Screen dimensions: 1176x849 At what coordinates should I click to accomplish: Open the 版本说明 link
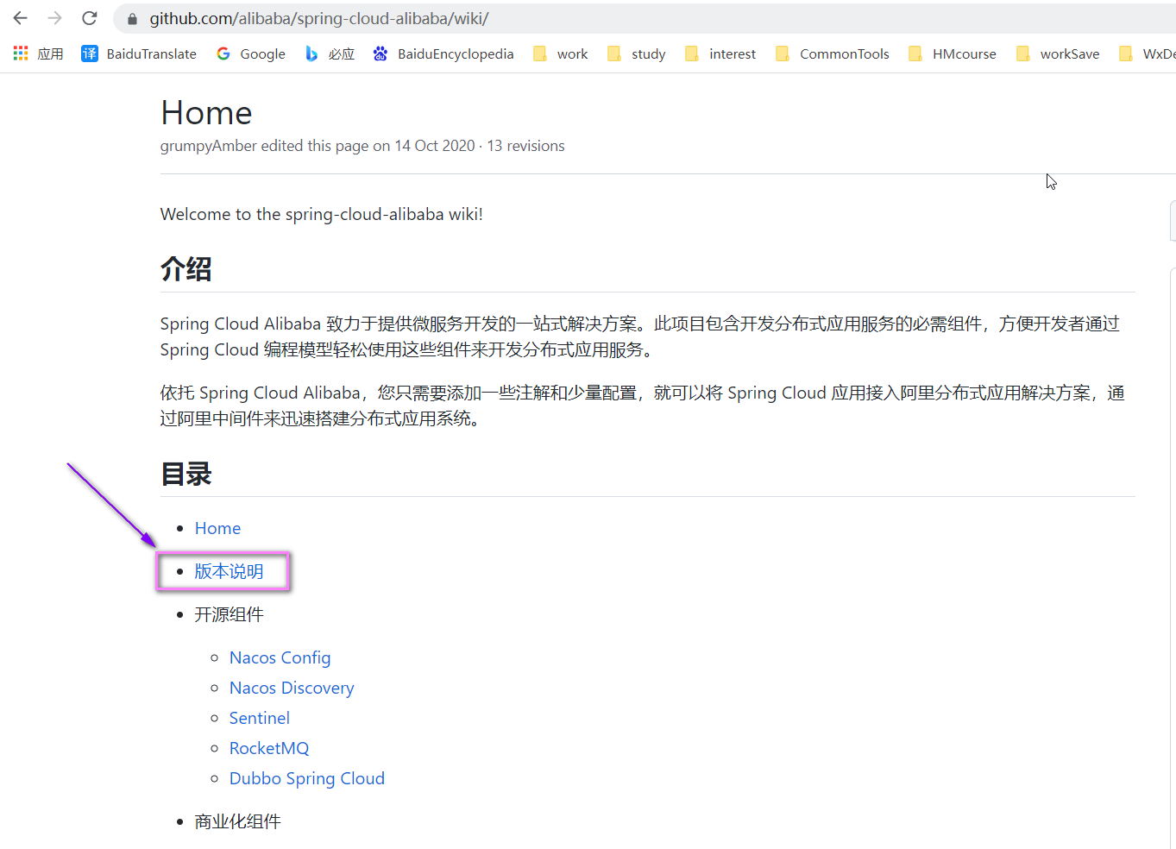point(229,571)
